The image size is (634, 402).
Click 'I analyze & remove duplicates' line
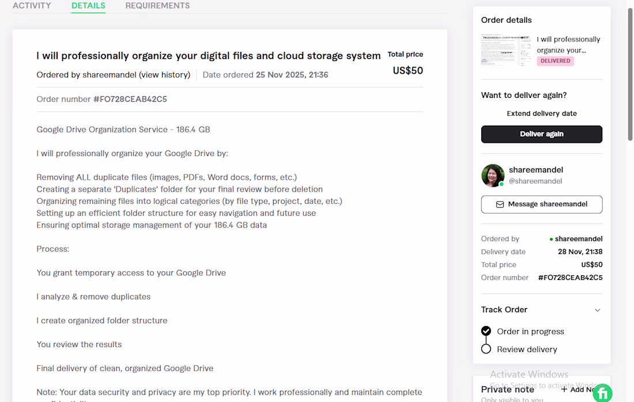coord(93,297)
